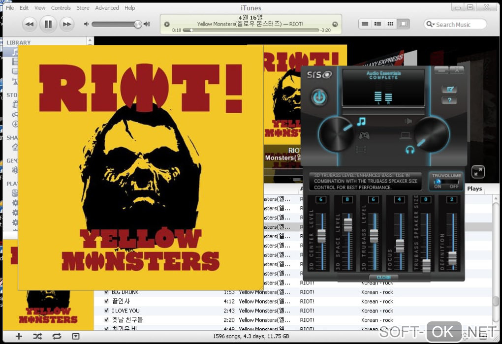Click the Search Music field
Viewport: 502px width, 344px height.
[455, 24]
